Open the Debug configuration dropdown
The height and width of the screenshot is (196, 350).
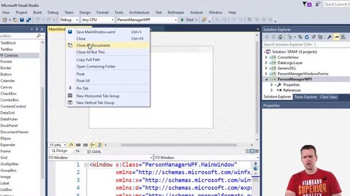point(69,20)
